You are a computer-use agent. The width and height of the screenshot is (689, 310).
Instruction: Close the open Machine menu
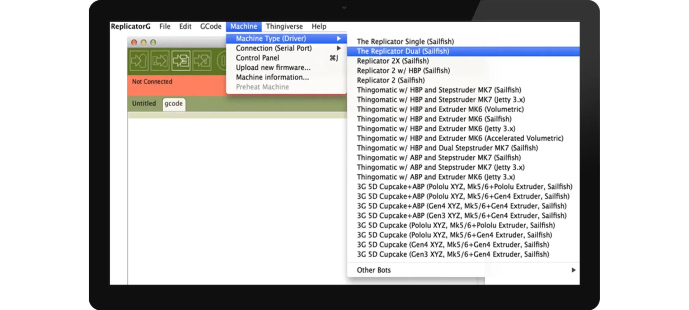244,26
